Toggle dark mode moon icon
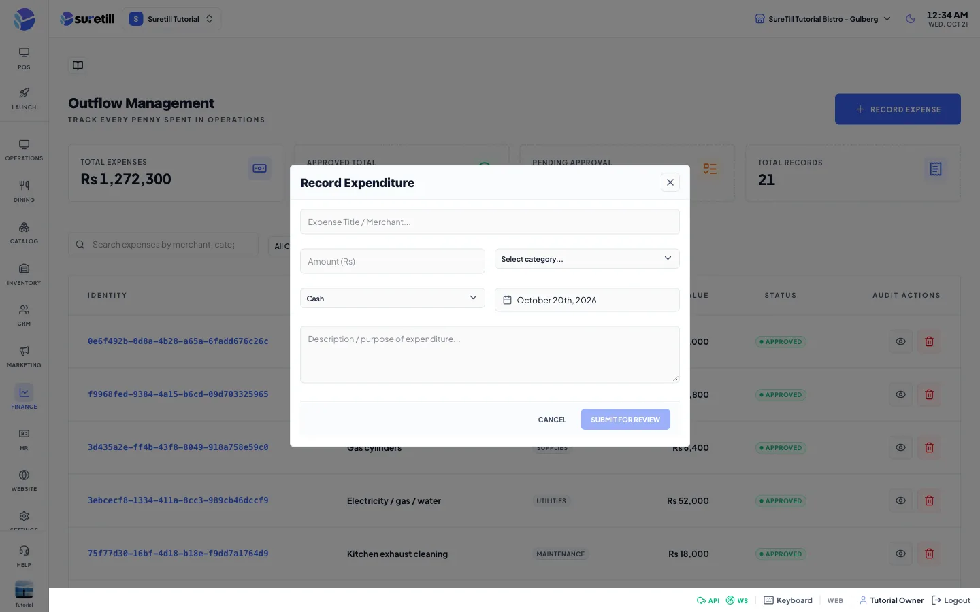 coord(911,19)
